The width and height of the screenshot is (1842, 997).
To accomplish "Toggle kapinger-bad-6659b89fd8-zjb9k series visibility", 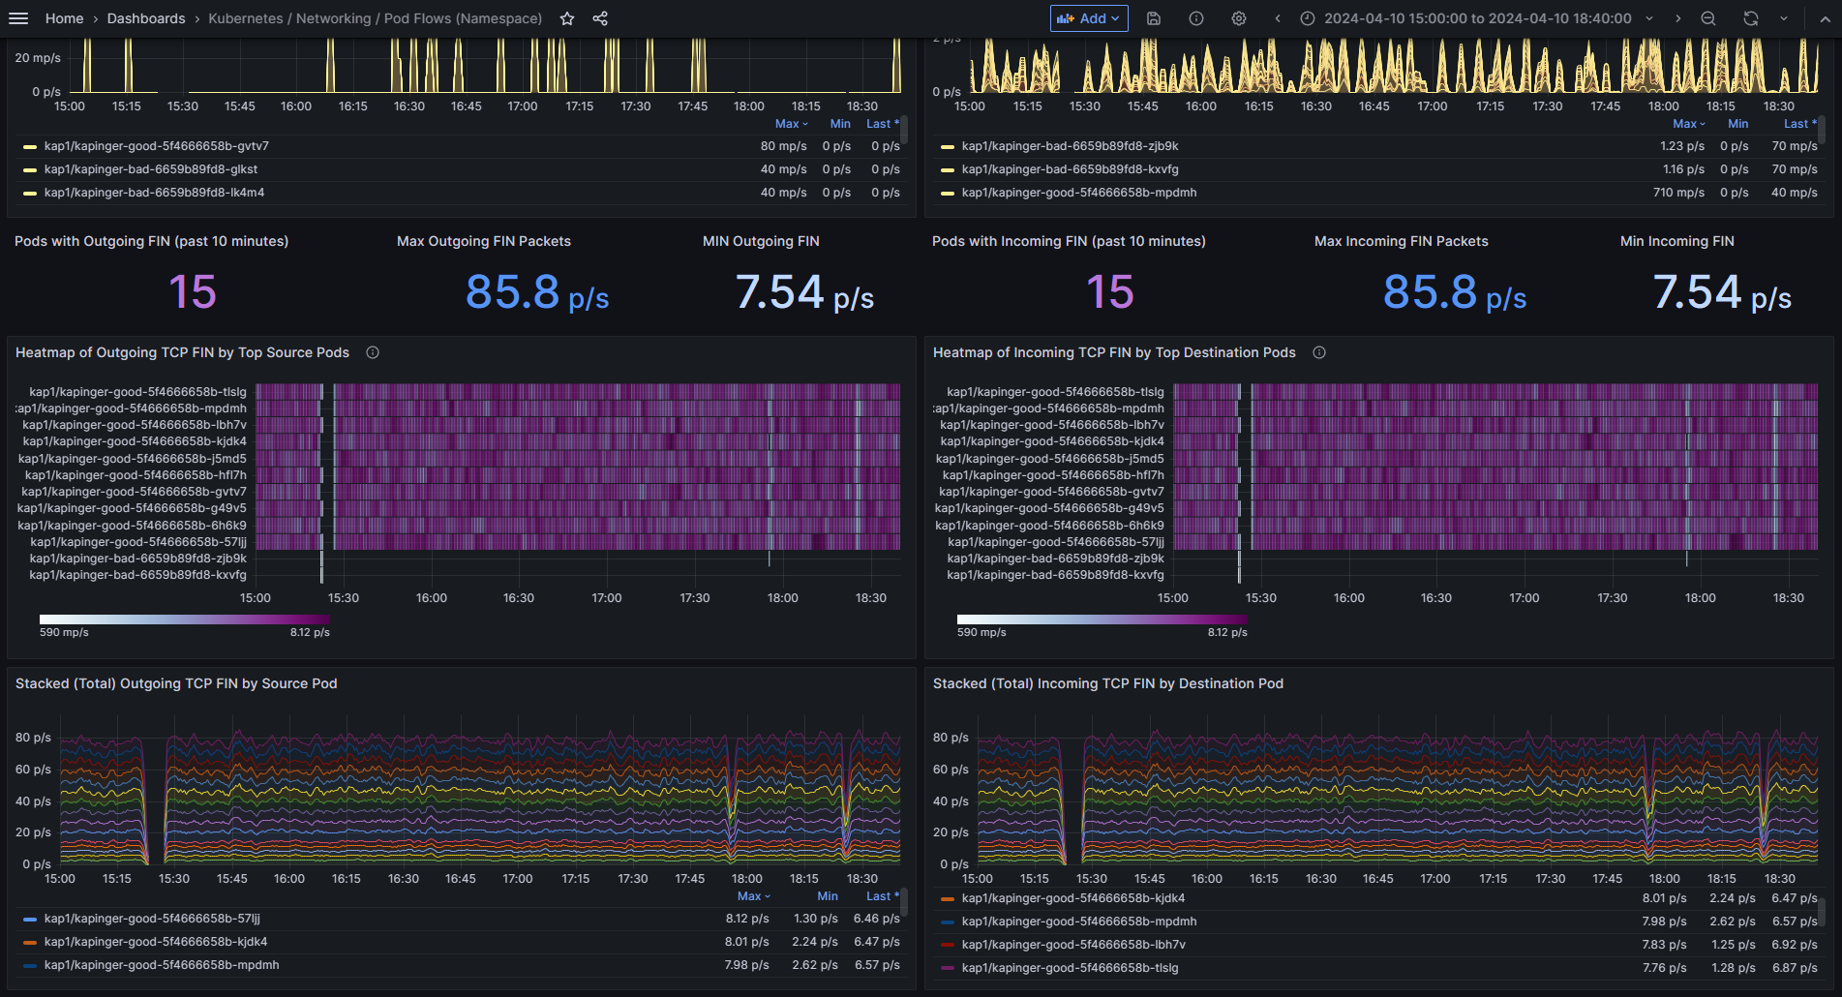I will [1070, 146].
